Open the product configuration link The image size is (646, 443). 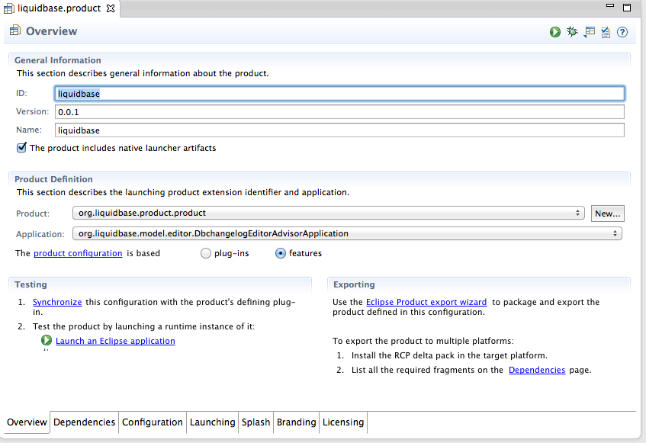click(x=78, y=253)
